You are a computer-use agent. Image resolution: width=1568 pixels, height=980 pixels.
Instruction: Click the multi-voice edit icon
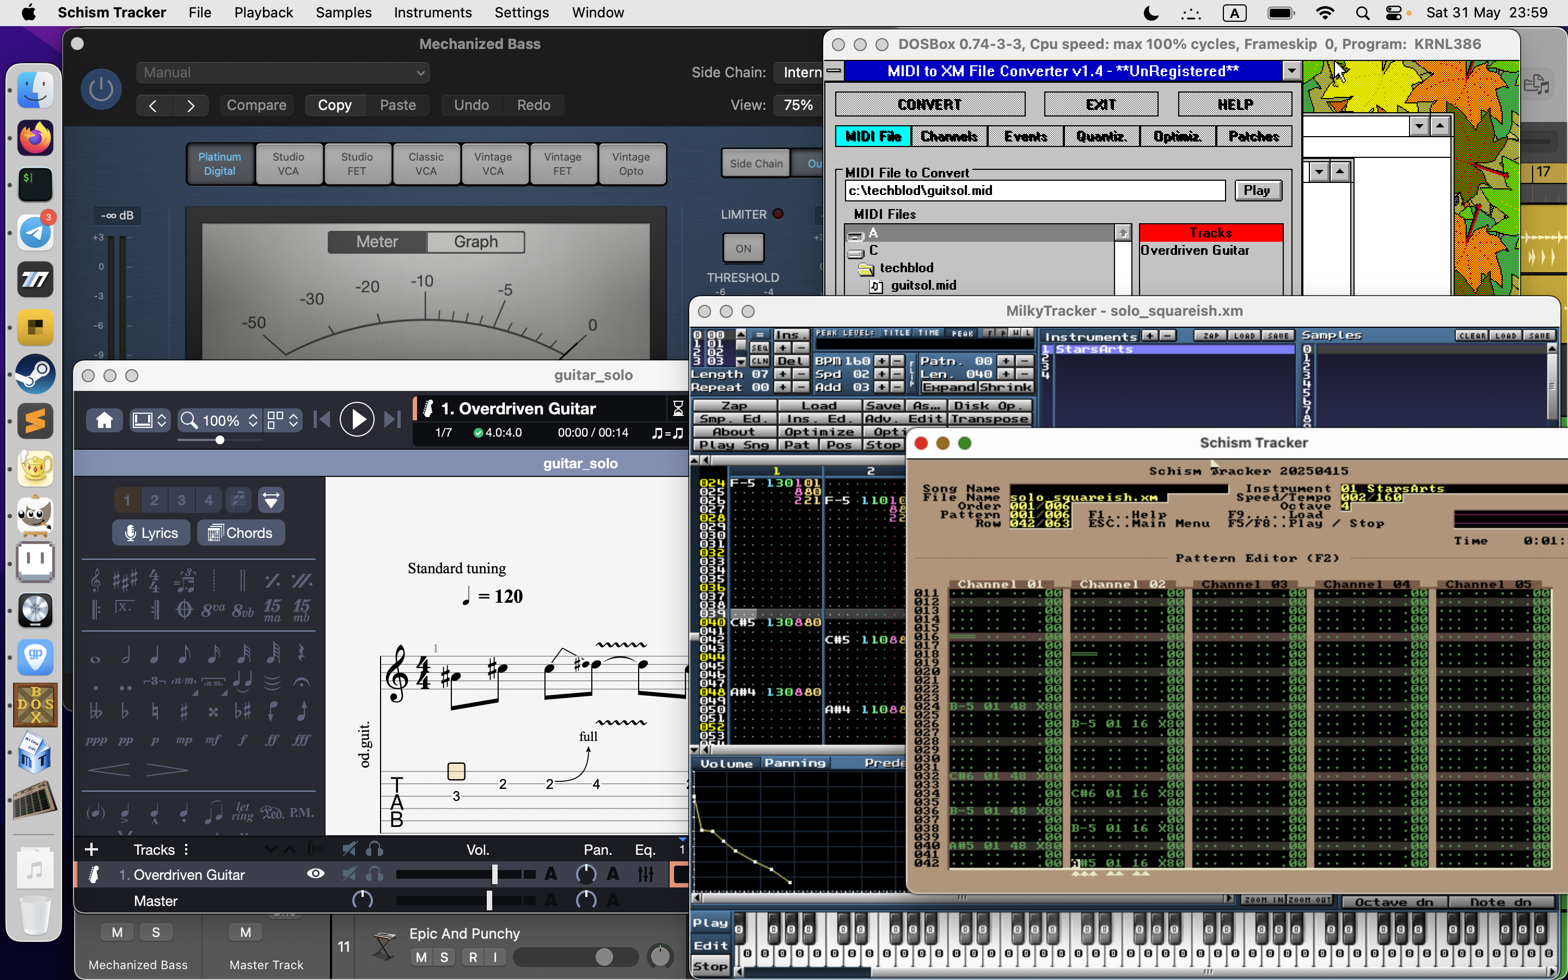tap(238, 500)
